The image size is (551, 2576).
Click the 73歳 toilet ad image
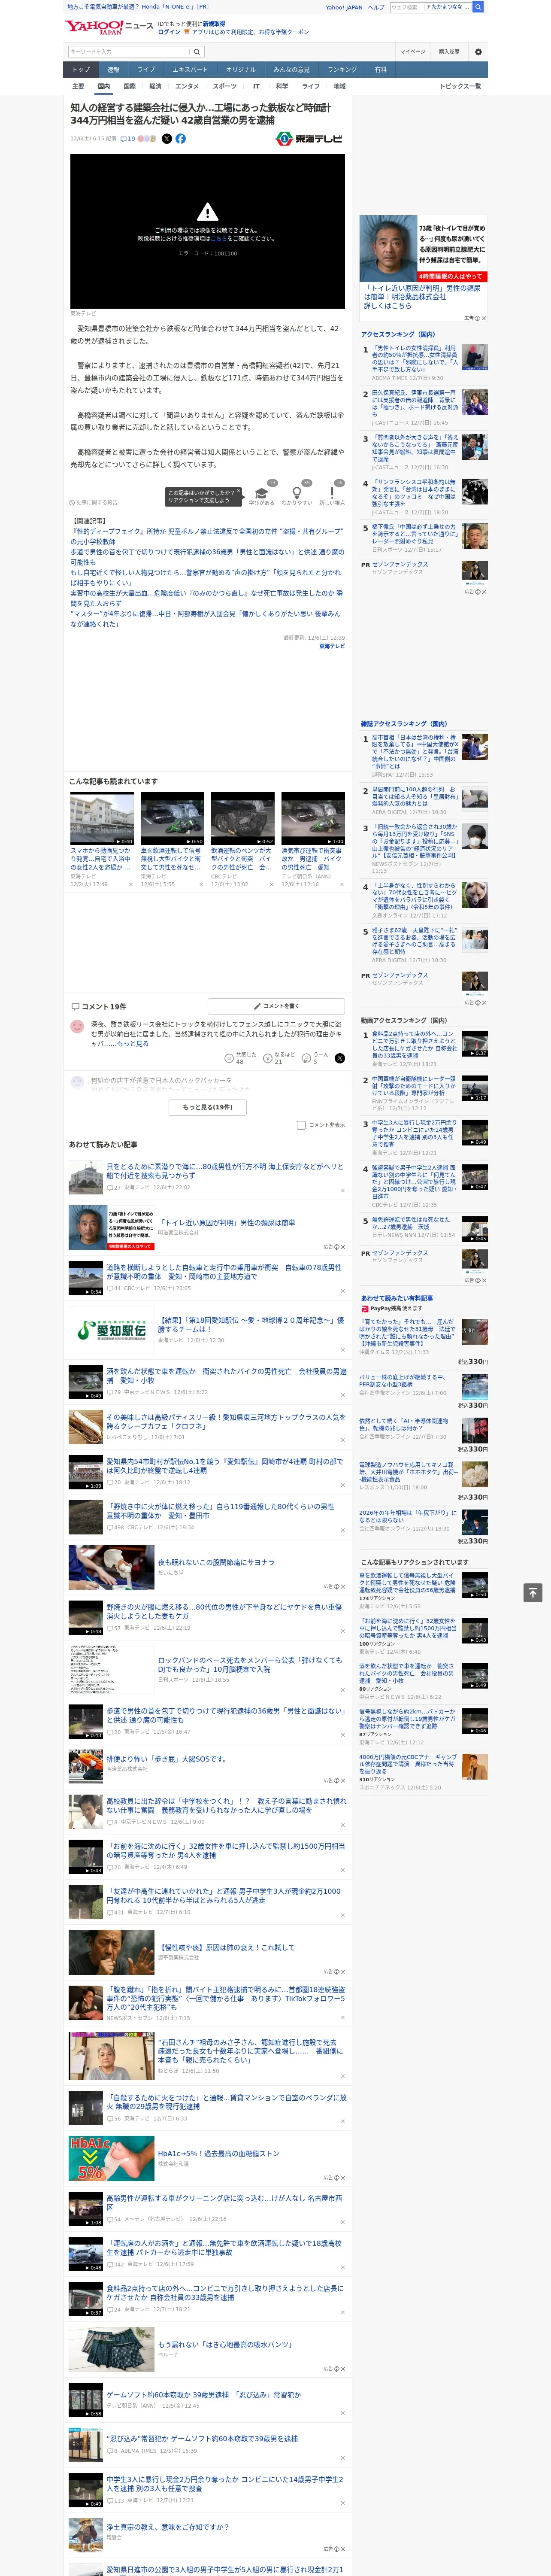coord(388,248)
